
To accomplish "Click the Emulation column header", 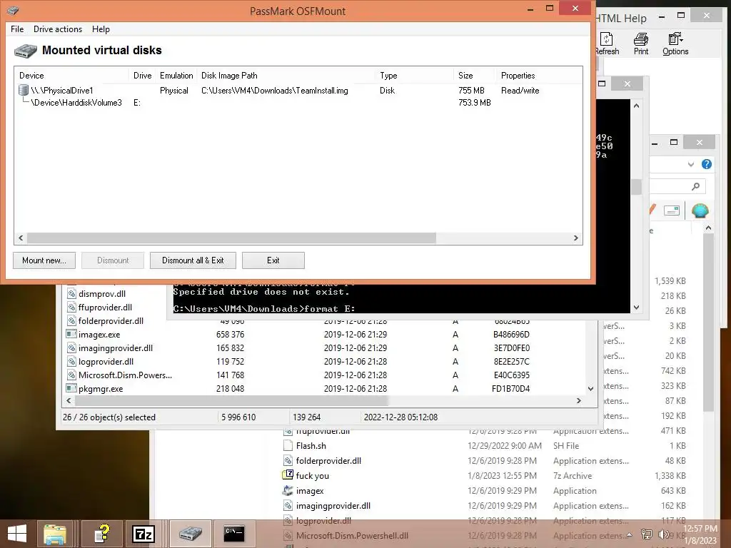I will point(176,76).
